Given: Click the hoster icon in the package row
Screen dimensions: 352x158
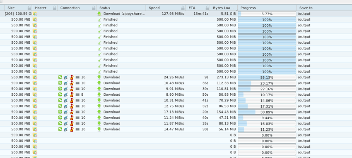Looking at the screenshot, I should pyautogui.click(x=35, y=14).
